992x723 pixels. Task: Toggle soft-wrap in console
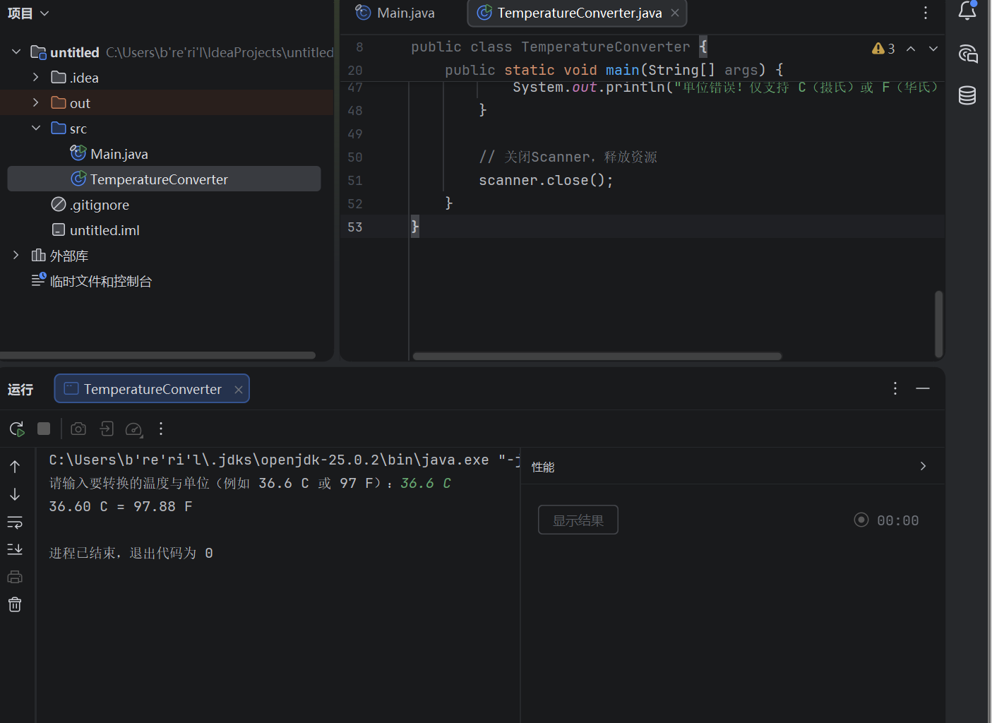[x=15, y=522]
